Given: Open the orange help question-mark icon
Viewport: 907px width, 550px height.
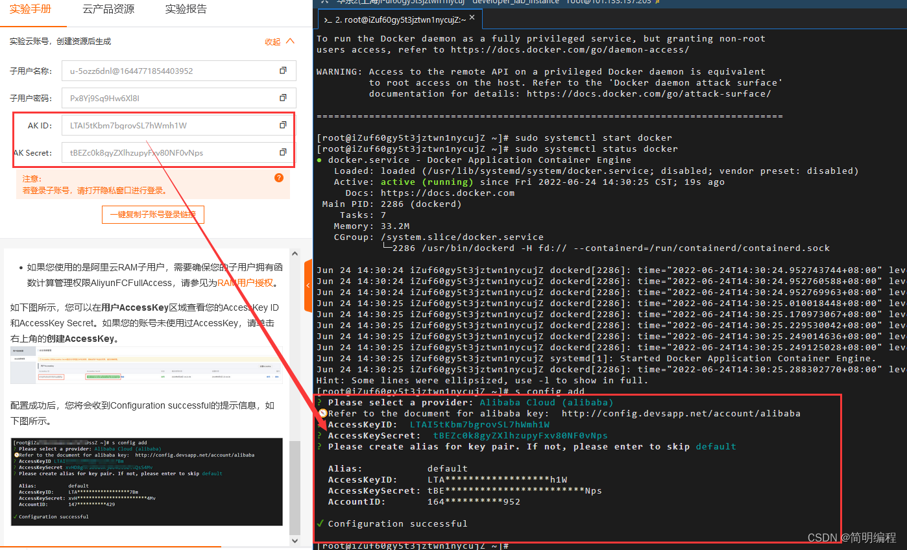Looking at the screenshot, I should (279, 178).
